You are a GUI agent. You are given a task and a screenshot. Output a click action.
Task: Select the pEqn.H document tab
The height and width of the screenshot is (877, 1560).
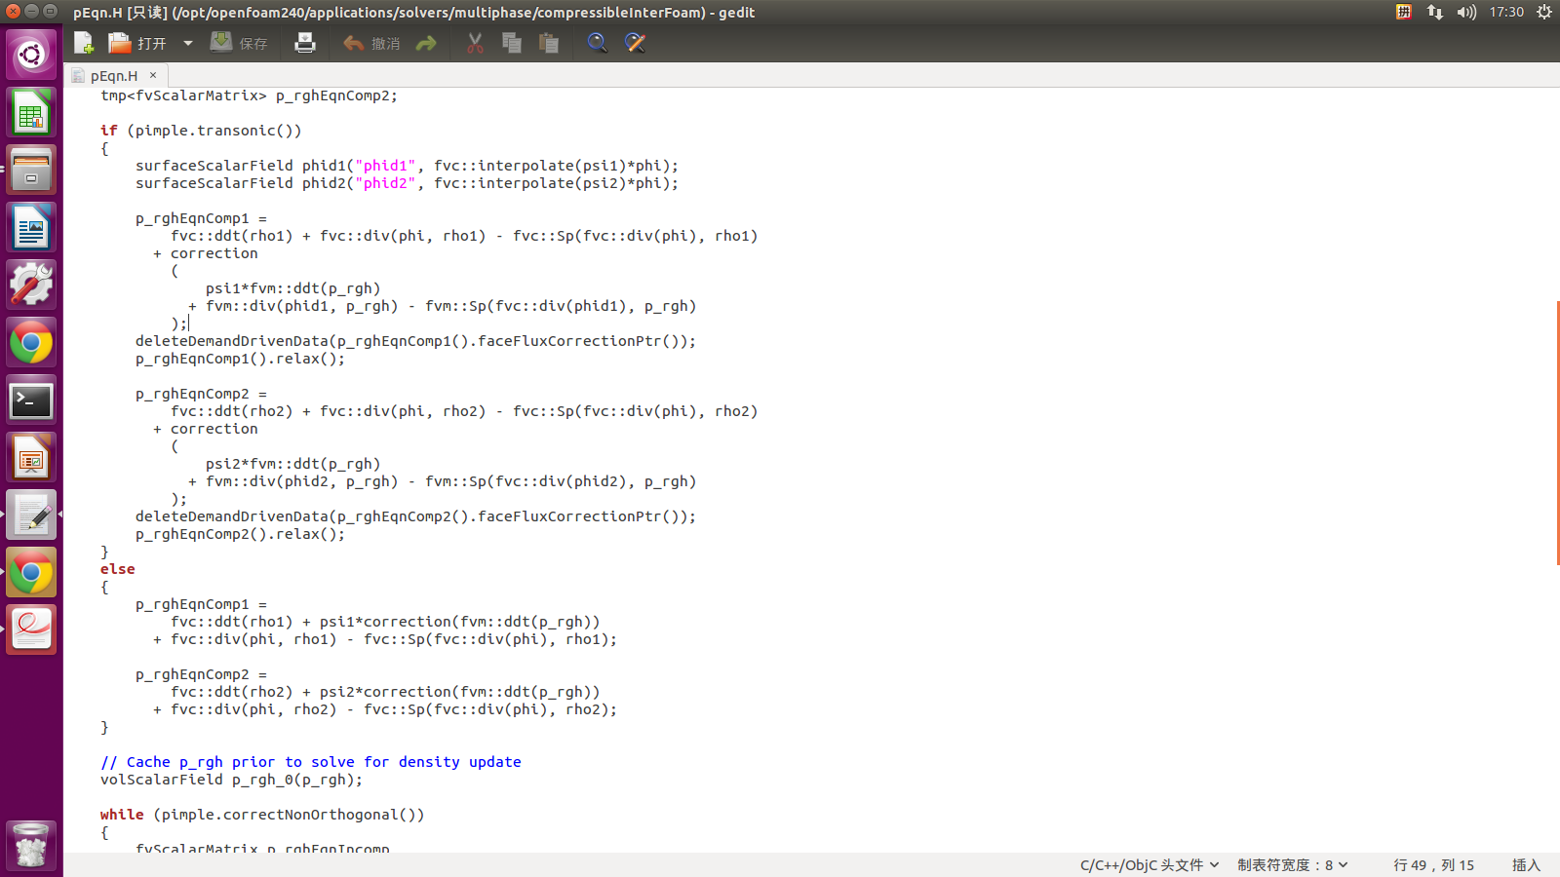coord(113,76)
